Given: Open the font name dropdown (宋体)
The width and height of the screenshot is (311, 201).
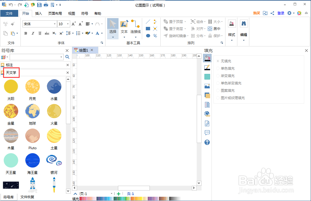Looking at the screenshot, I should tap(55, 24).
